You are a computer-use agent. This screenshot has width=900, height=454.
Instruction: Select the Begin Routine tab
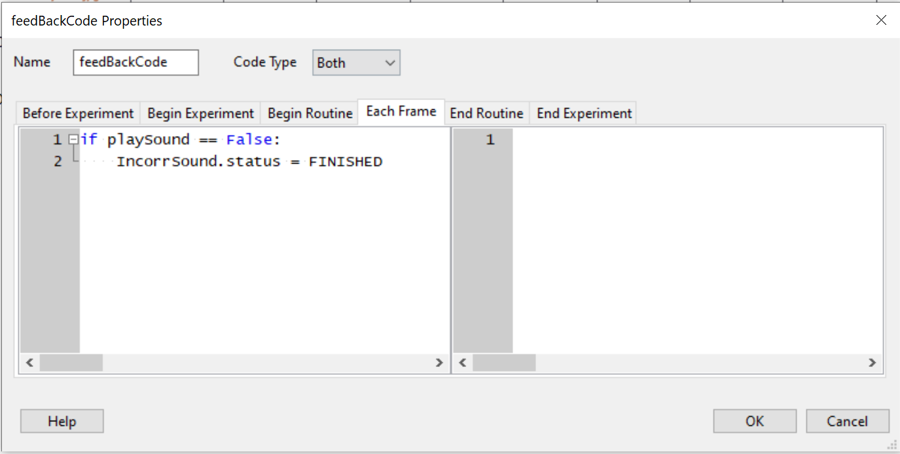tap(310, 113)
